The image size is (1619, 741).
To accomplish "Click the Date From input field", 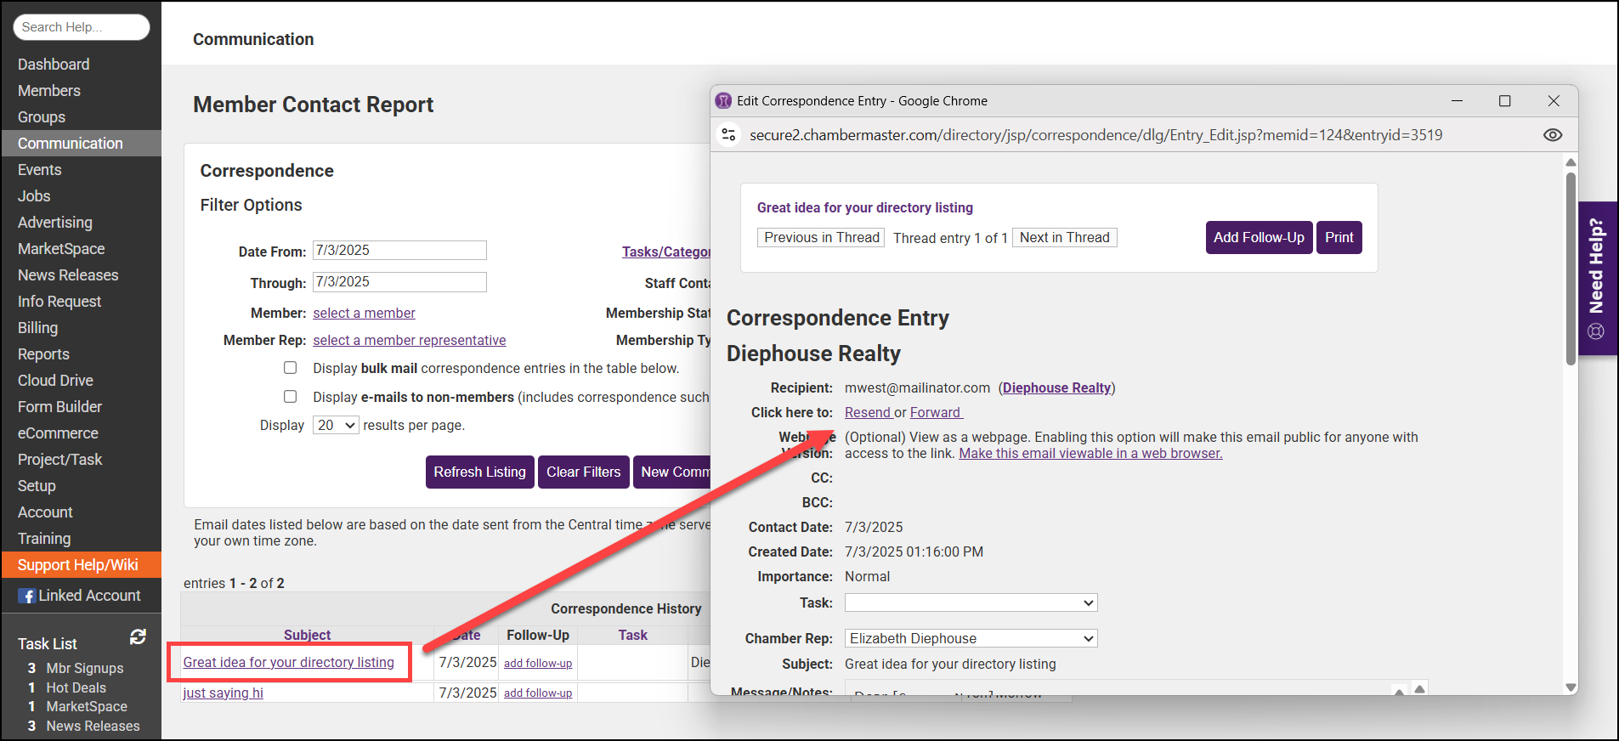I will pos(399,251).
